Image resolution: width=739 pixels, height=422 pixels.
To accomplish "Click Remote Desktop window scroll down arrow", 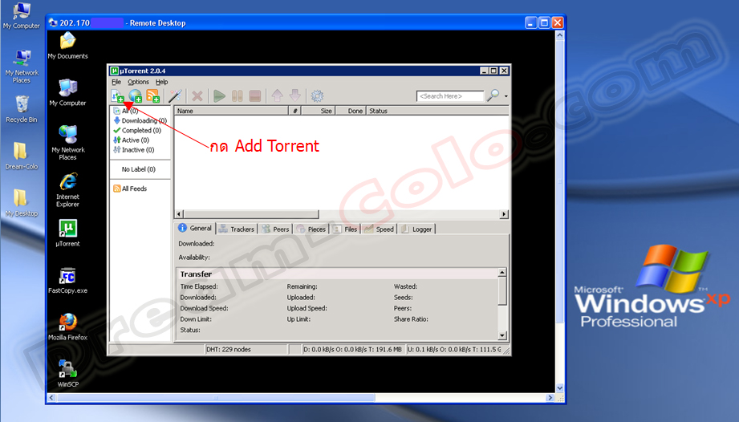I will (560, 388).
